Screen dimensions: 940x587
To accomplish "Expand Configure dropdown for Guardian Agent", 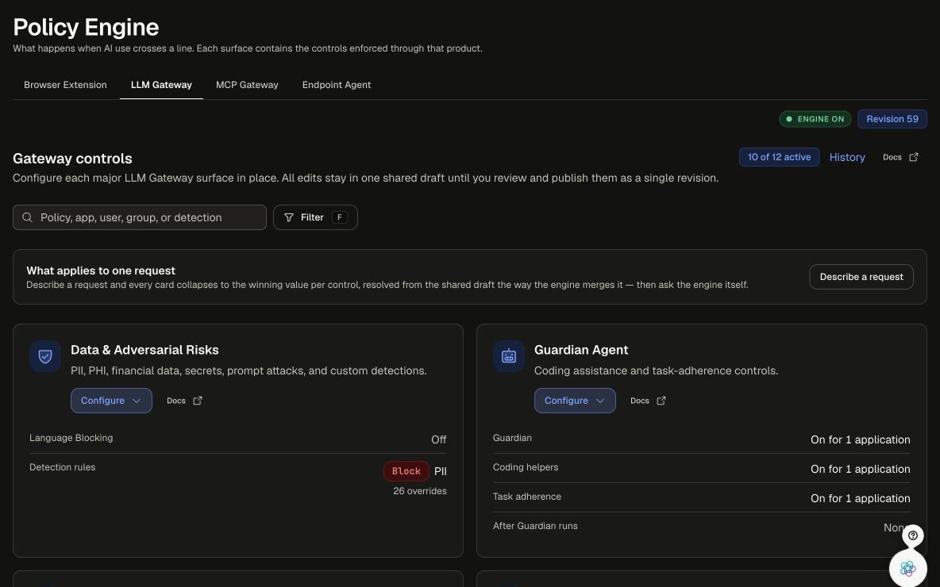I will [x=575, y=401].
